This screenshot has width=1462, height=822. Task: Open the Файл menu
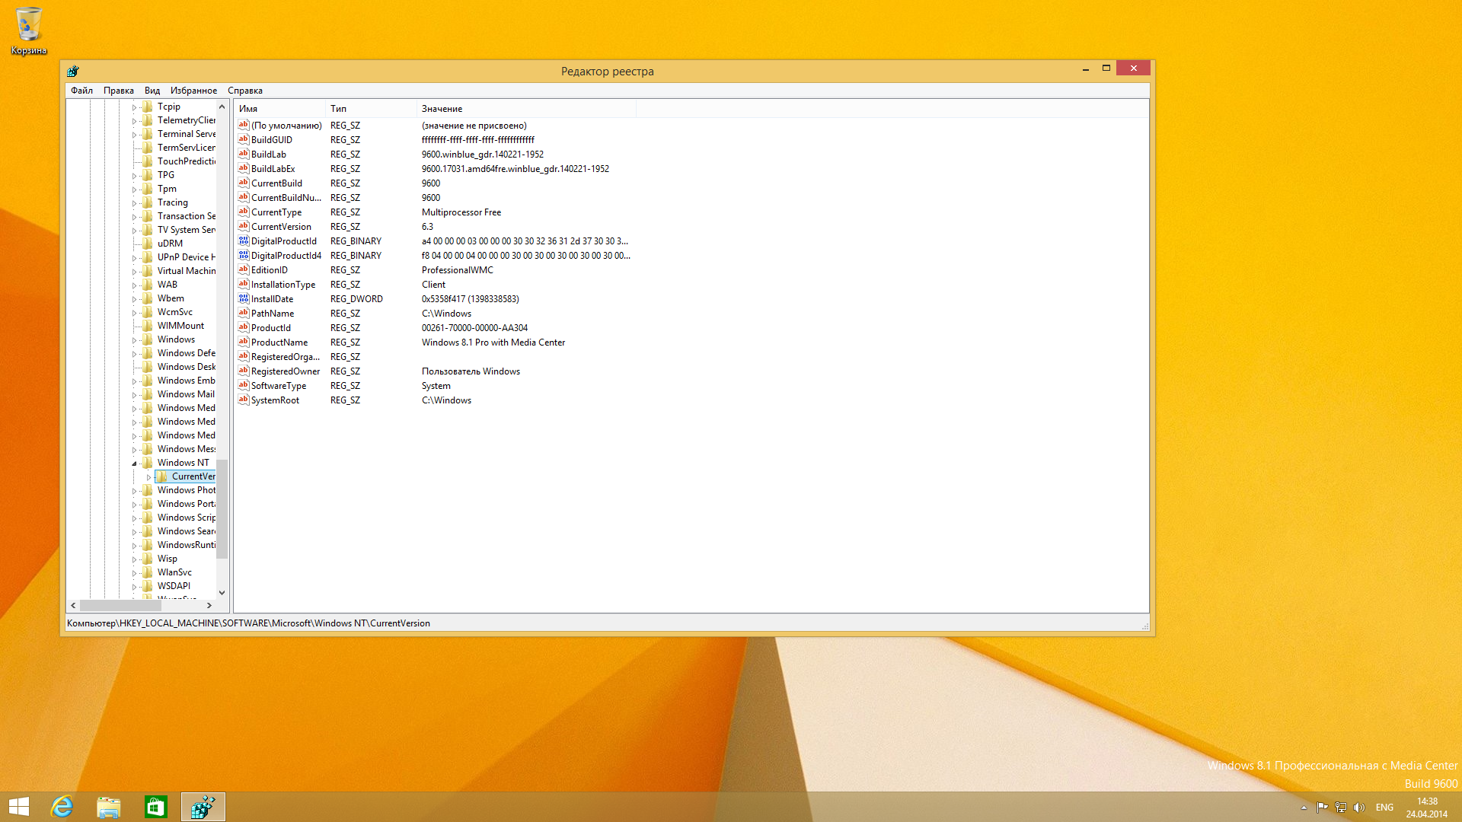81,91
